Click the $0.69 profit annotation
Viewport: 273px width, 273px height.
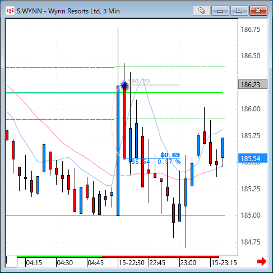[x=170, y=155]
